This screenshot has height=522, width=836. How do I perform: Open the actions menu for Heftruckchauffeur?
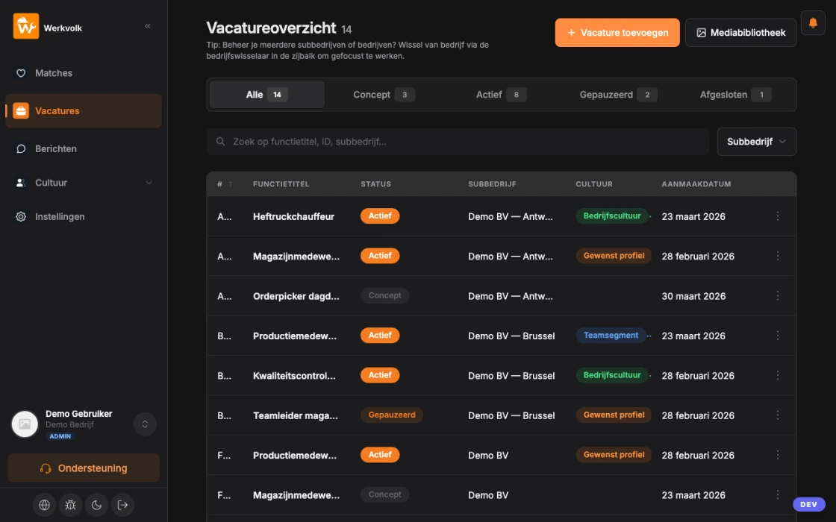tap(778, 216)
